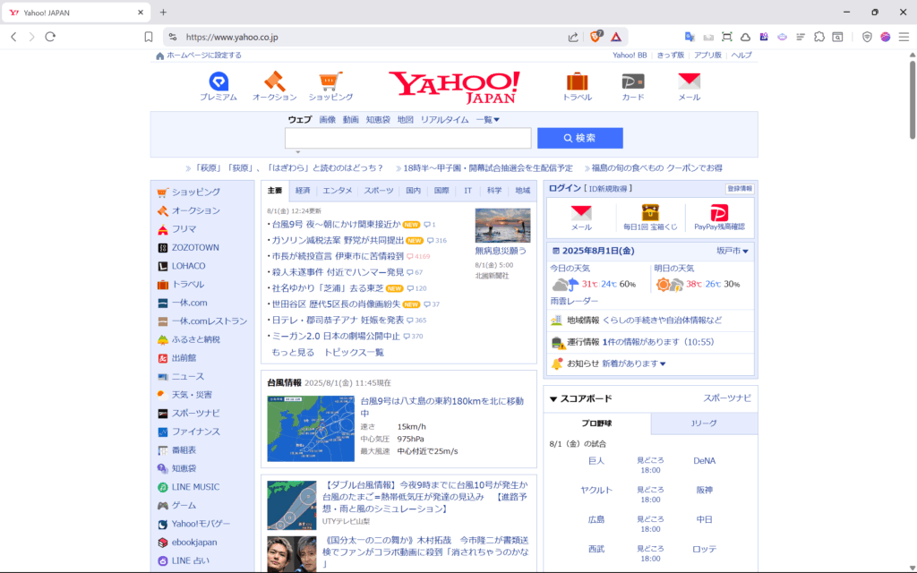Open the Travel suitcase icon in header
917x573 pixels.
tap(578, 81)
